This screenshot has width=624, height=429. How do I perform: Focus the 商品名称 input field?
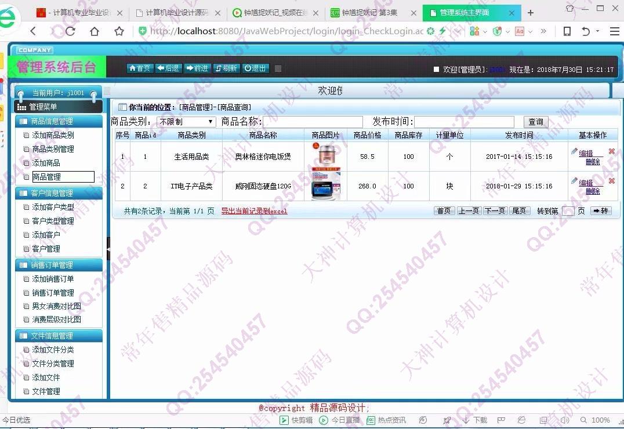tap(313, 122)
